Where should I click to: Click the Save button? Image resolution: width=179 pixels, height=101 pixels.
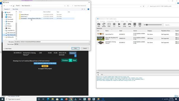pyautogui.click(x=76, y=48)
